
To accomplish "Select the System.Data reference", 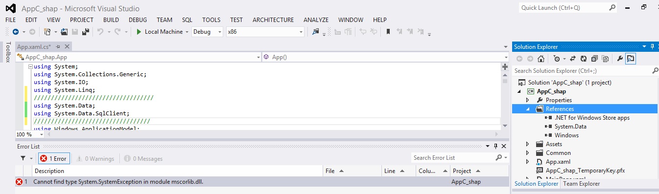I will tap(570, 127).
